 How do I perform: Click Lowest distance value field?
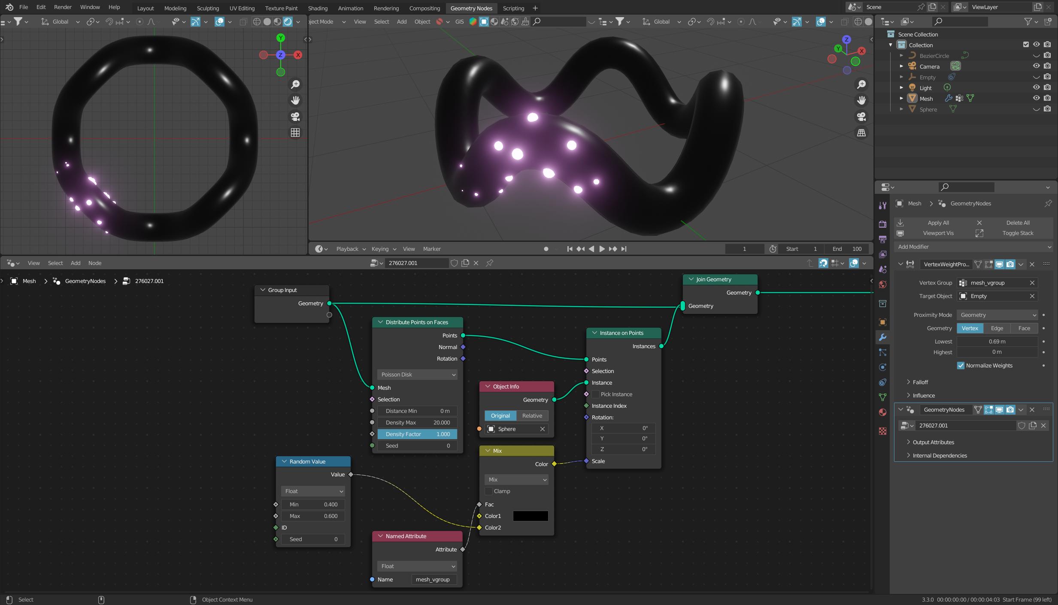tap(997, 341)
